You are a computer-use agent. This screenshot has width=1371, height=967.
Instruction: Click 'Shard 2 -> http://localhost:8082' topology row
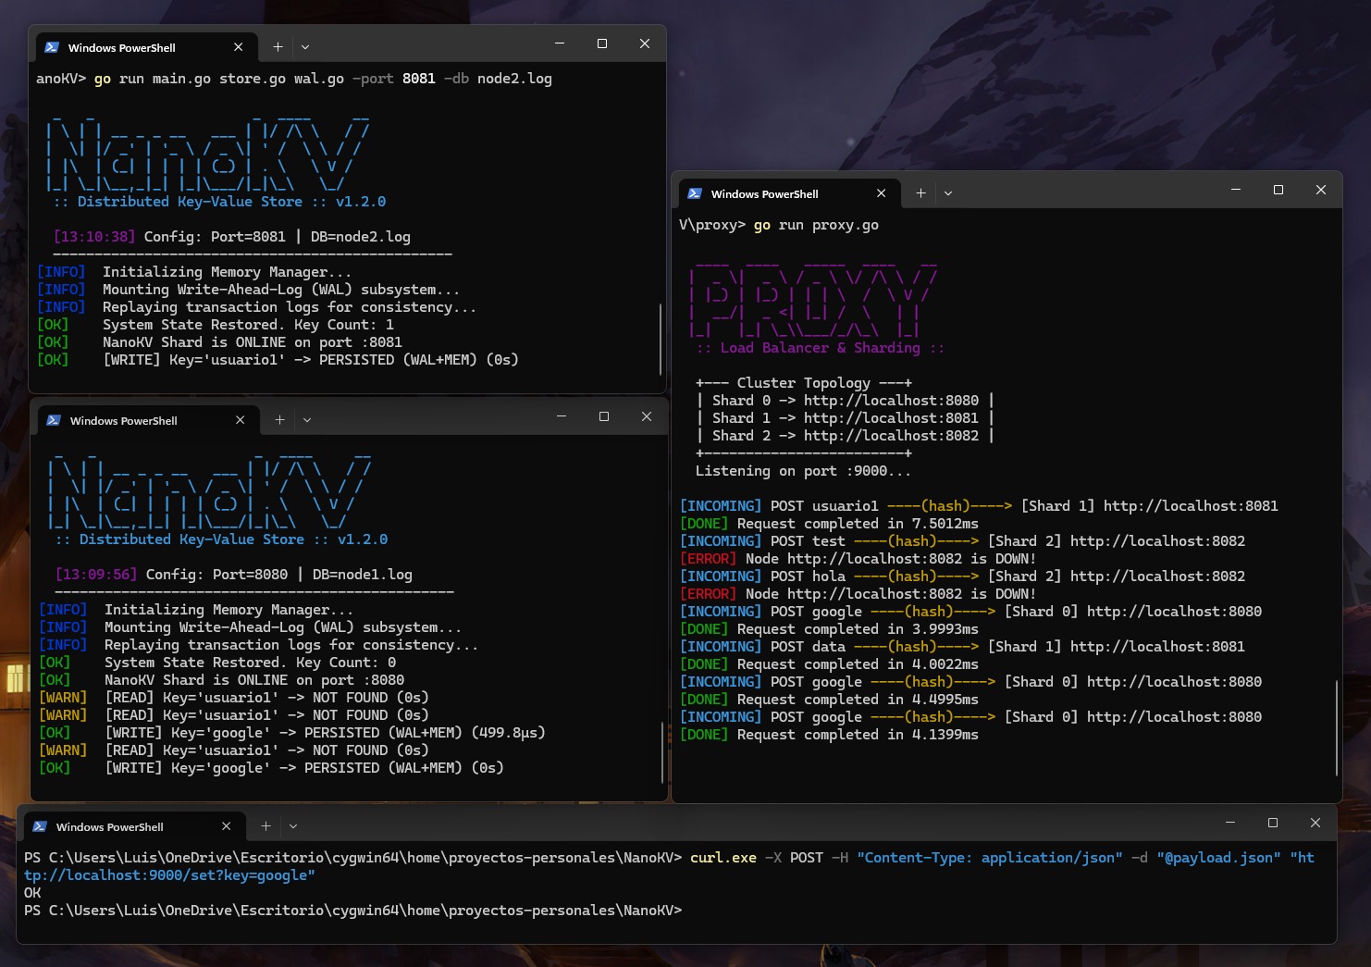(x=846, y=436)
